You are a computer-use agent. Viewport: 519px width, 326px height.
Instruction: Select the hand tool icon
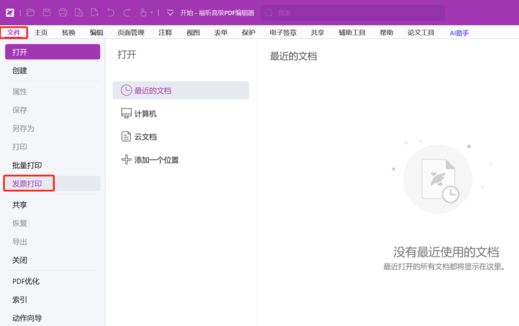coord(143,13)
